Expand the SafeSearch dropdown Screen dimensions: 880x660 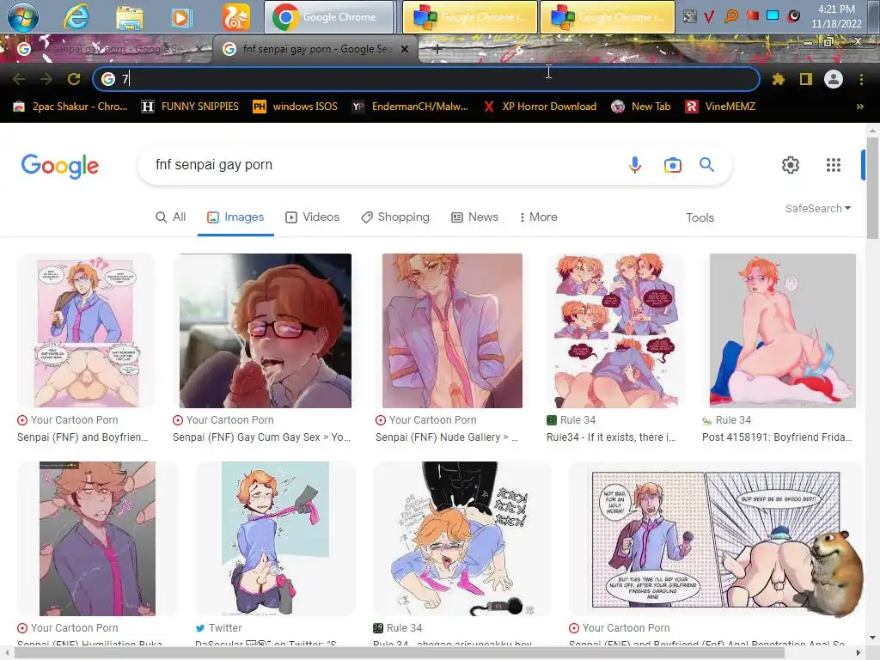click(x=818, y=208)
